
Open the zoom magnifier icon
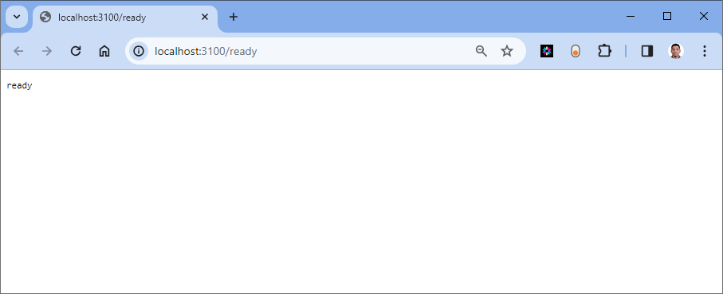pos(481,51)
